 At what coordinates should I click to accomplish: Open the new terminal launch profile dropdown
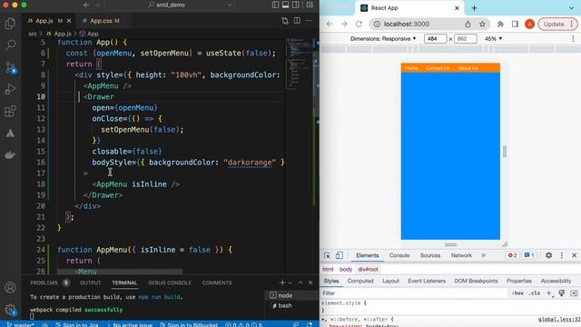click(290, 282)
